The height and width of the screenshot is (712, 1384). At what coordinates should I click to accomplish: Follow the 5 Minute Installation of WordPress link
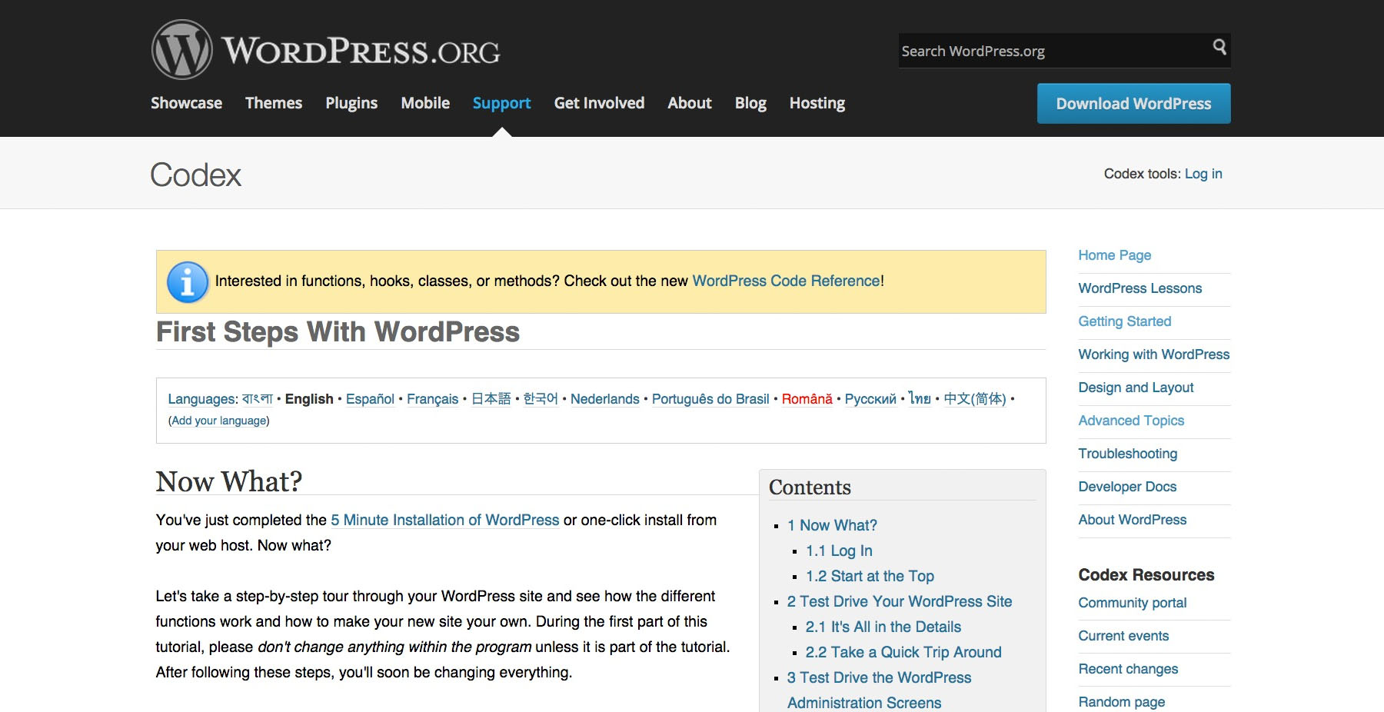pos(444,520)
